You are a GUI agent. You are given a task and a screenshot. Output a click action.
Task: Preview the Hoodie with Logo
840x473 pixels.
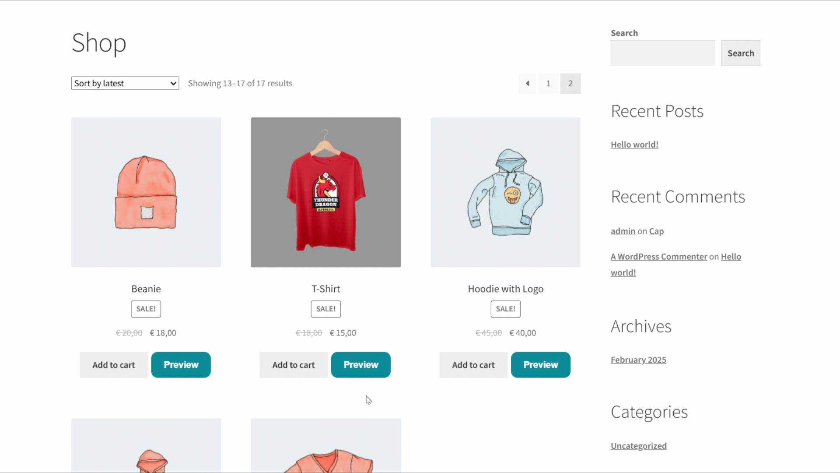[541, 365]
